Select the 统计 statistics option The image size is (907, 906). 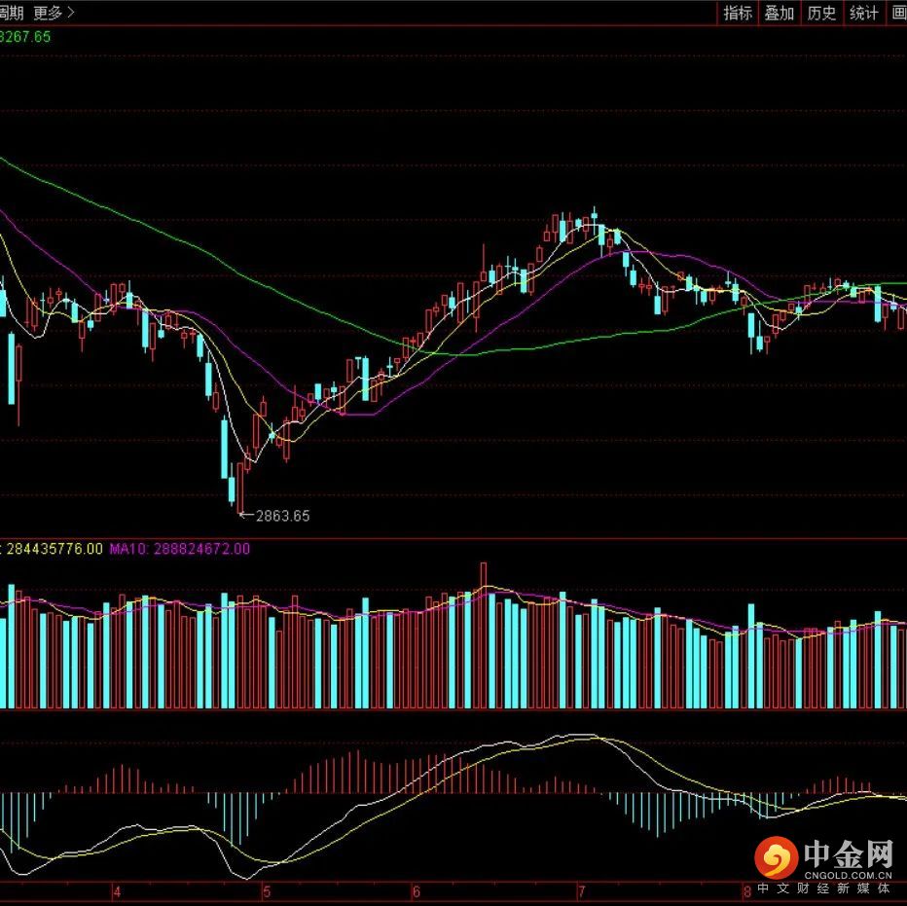click(863, 13)
